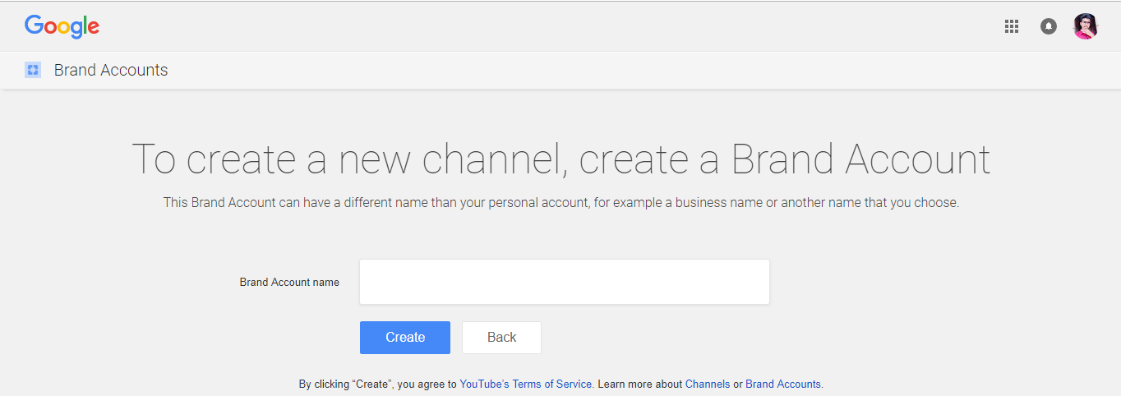Click the "To create a new channel" heading

561,159
